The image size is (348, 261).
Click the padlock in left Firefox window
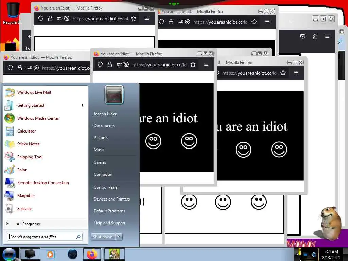(x=20, y=68)
